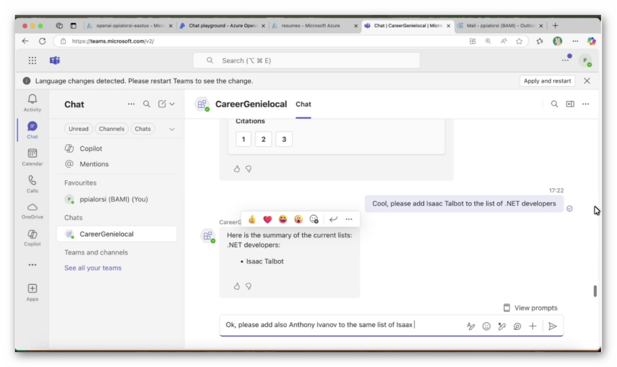This screenshot has height=367, width=617.
Task: Follow the See all your teams link
Action: (93, 268)
